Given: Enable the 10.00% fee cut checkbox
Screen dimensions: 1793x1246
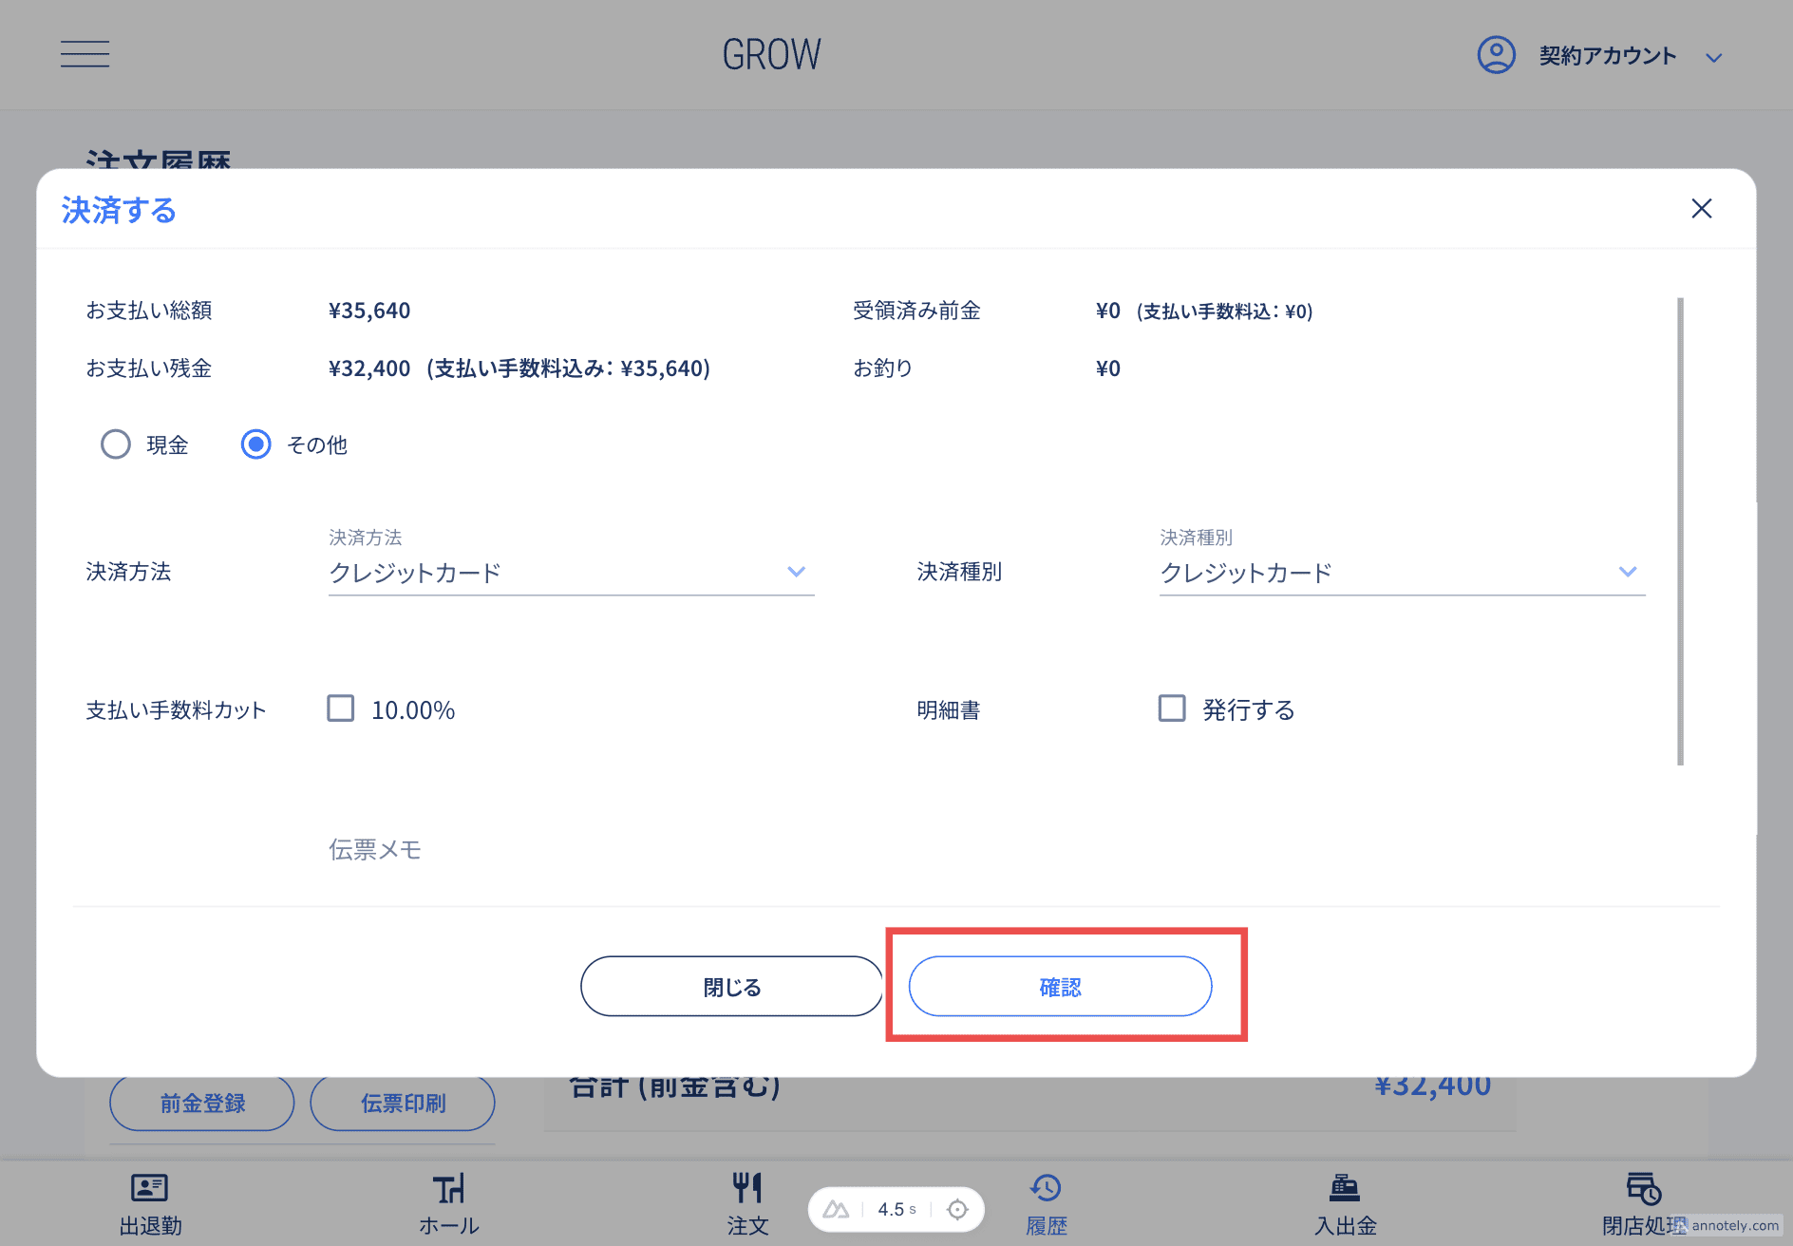Looking at the screenshot, I should coord(341,708).
